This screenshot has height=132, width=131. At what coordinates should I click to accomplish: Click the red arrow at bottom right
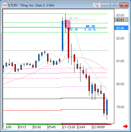pyautogui.click(x=126, y=126)
